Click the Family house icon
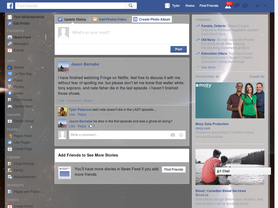 (x=10, y=170)
